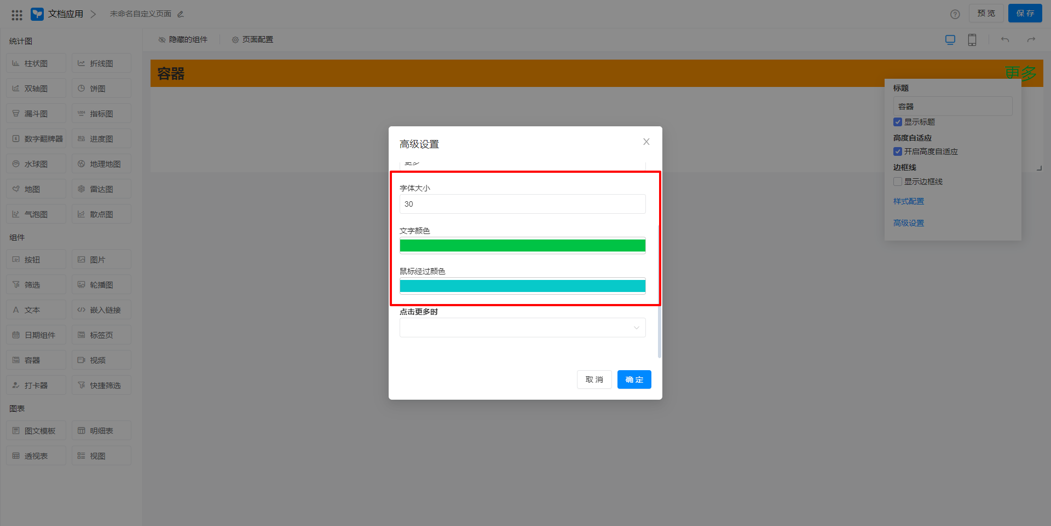Uncheck the 显示标题 checkbox
1051x526 pixels.
[898, 122]
